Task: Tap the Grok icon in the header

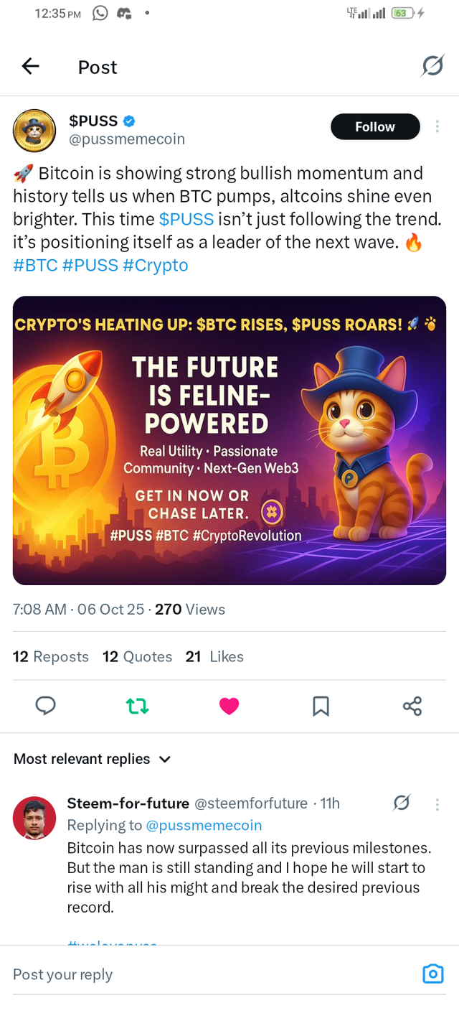Action: 432,67
